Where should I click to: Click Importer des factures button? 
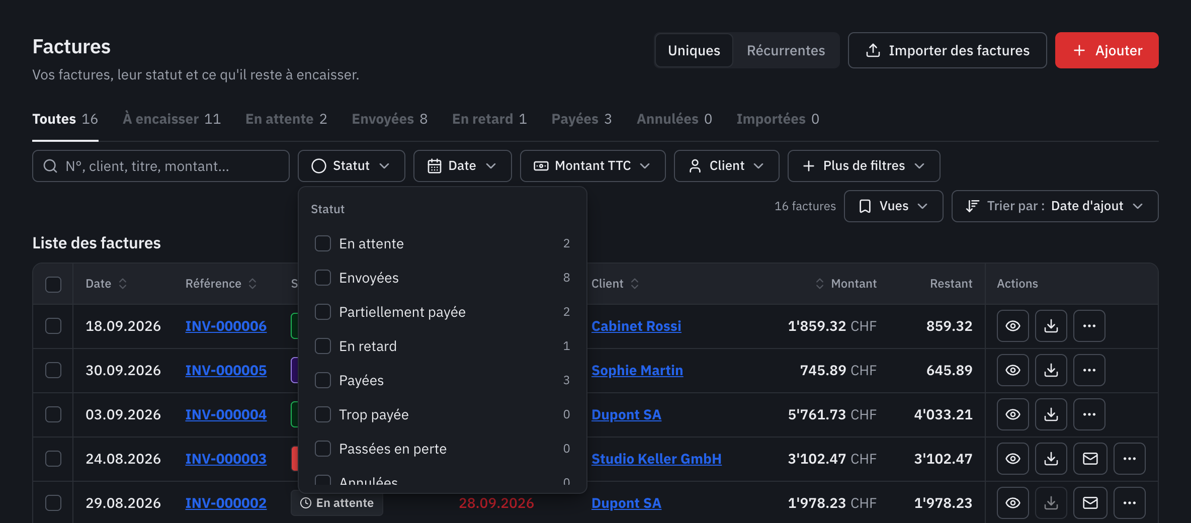pyautogui.click(x=947, y=50)
